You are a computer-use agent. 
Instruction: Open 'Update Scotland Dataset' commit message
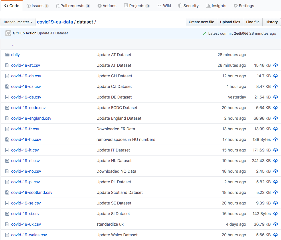click(120, 192)
